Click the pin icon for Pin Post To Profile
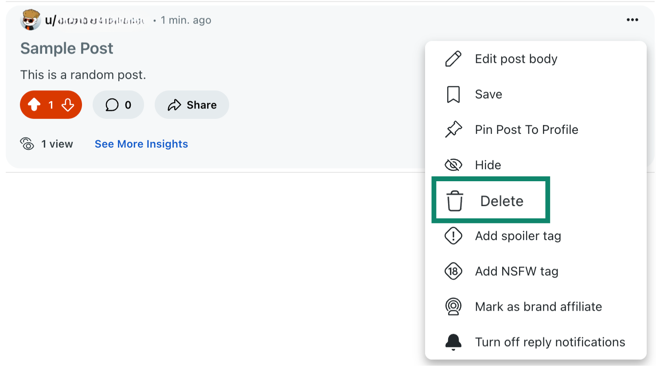The width and height of the screenshot is (656, 366). click(x=453, y=129)
